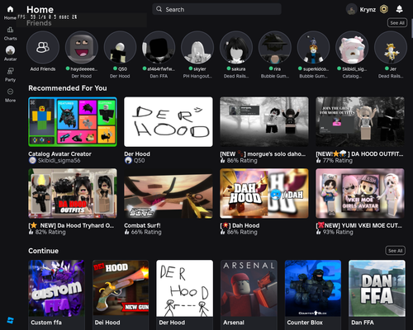Image resolution: width=413 pixels, height=330 pixels.
Task: Open YUMI VKEI MOE CUT game thumbnail
Action: click(360, 193)
